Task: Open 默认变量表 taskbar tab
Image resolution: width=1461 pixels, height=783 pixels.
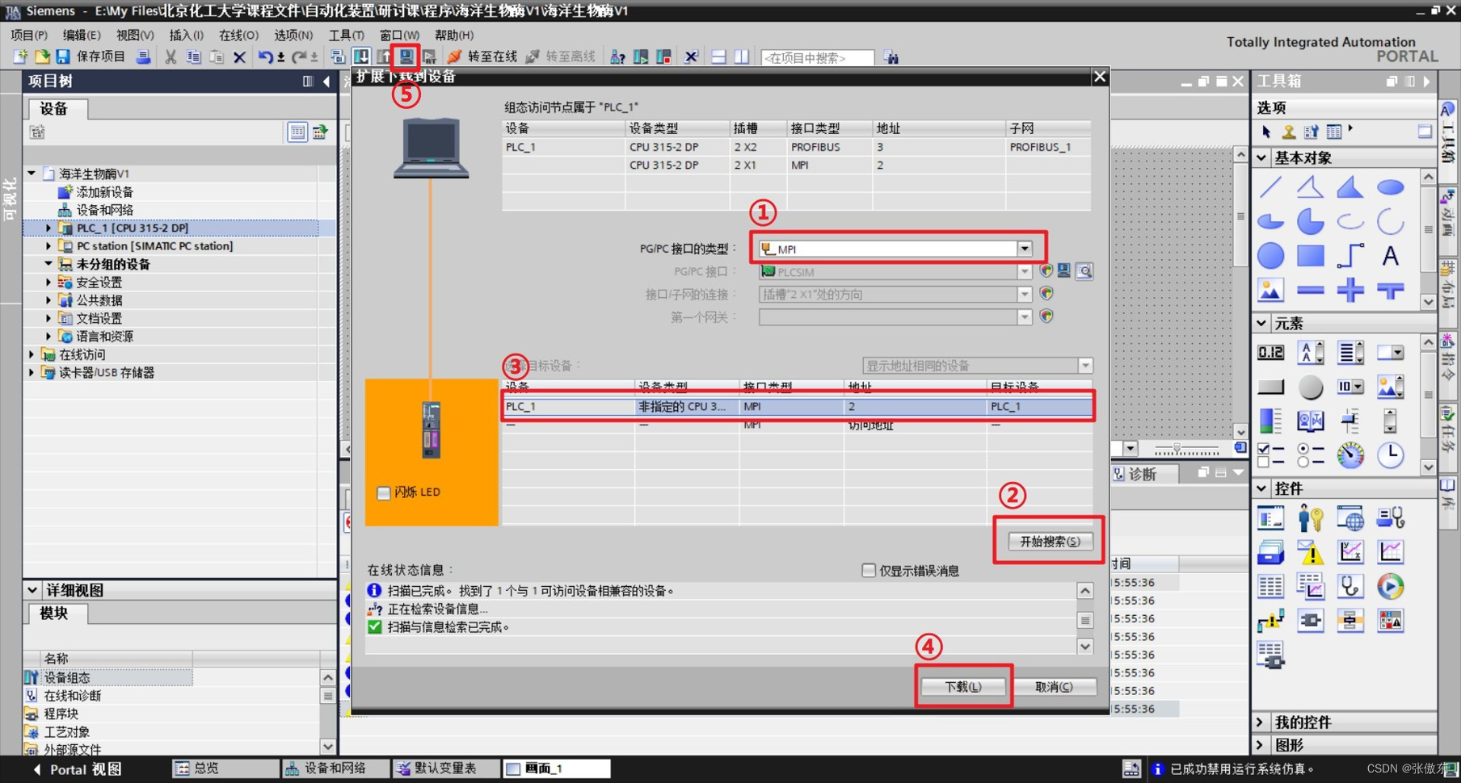Action: tap(444, 768)
